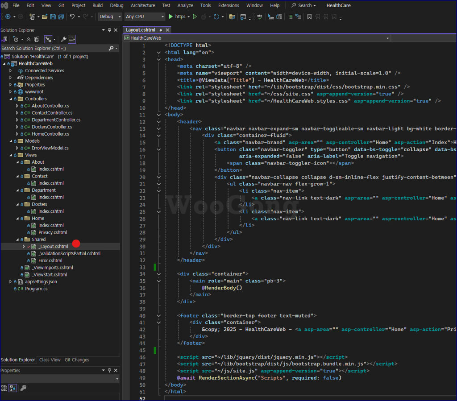The image size is (457, 401).
Task: Open Properties wrench icon in Solution Explorer
Action: [x=63, y=39]
